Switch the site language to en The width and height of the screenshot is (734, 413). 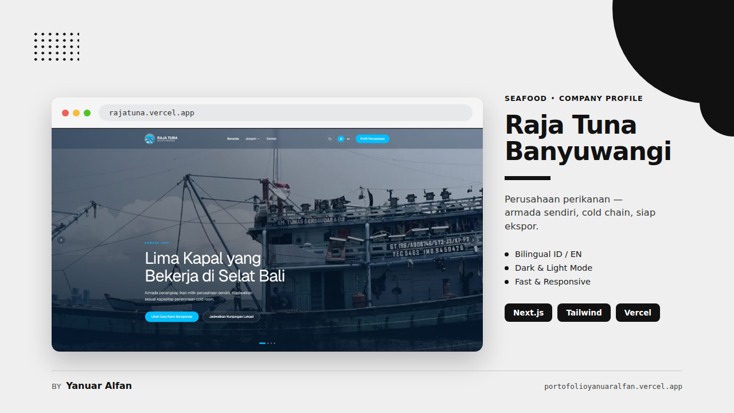click(348, 139)
